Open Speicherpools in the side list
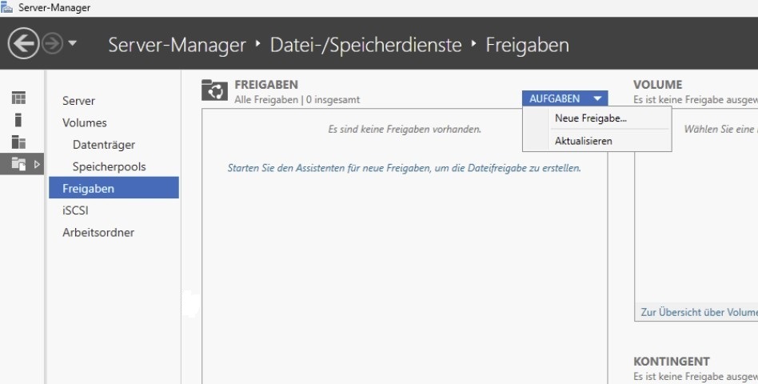The image size is (758, 384). click(109, 166)
